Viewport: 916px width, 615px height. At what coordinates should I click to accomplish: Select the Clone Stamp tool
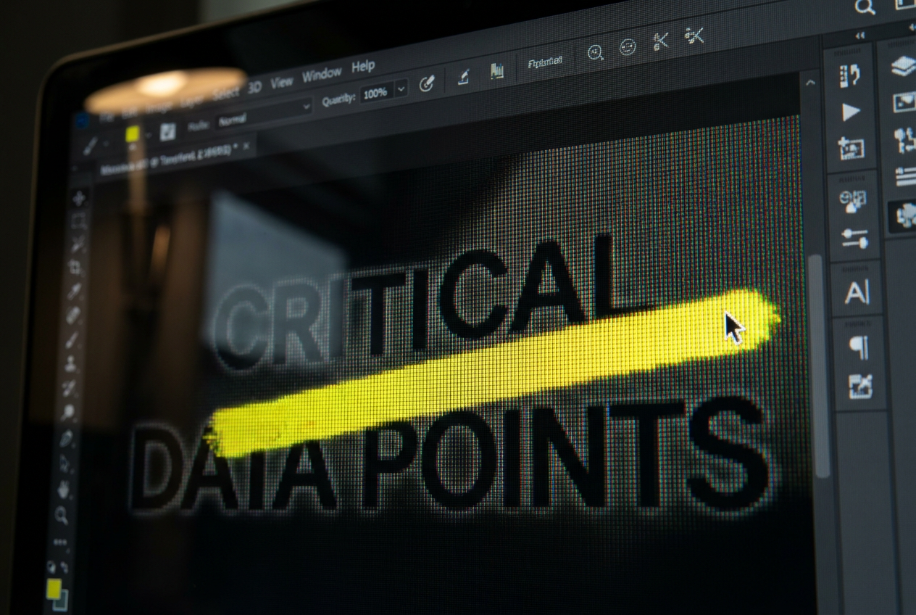click(x=71, y=363)
